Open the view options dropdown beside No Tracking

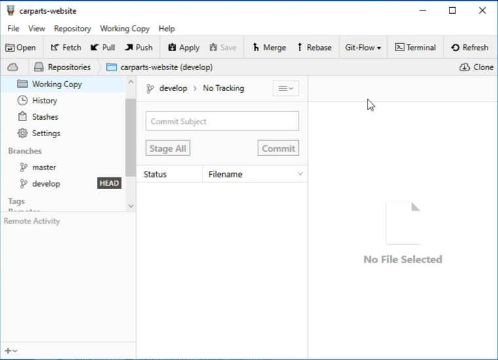click(285, 88)
